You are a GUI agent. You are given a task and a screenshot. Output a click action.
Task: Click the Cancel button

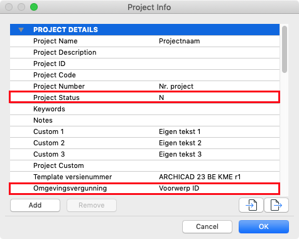coord(207,226)
